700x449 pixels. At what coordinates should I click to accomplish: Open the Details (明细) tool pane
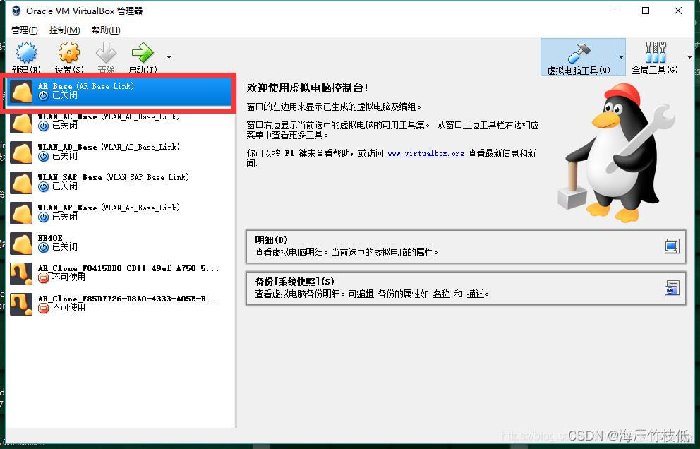(466, 246)
